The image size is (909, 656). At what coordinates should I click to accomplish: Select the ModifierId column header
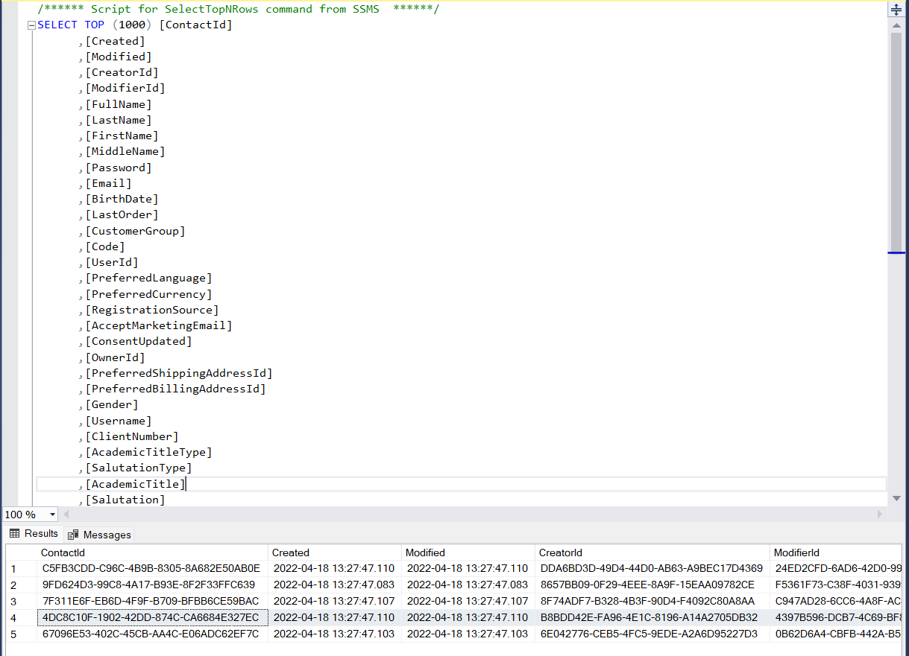796,552
